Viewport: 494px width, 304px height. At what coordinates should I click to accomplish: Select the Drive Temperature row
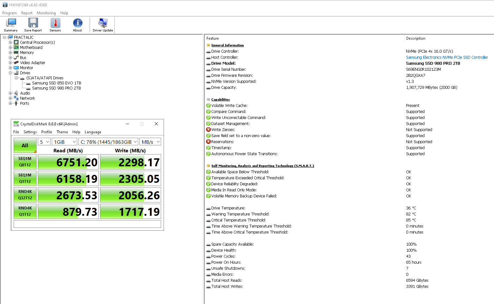[349, 208]
